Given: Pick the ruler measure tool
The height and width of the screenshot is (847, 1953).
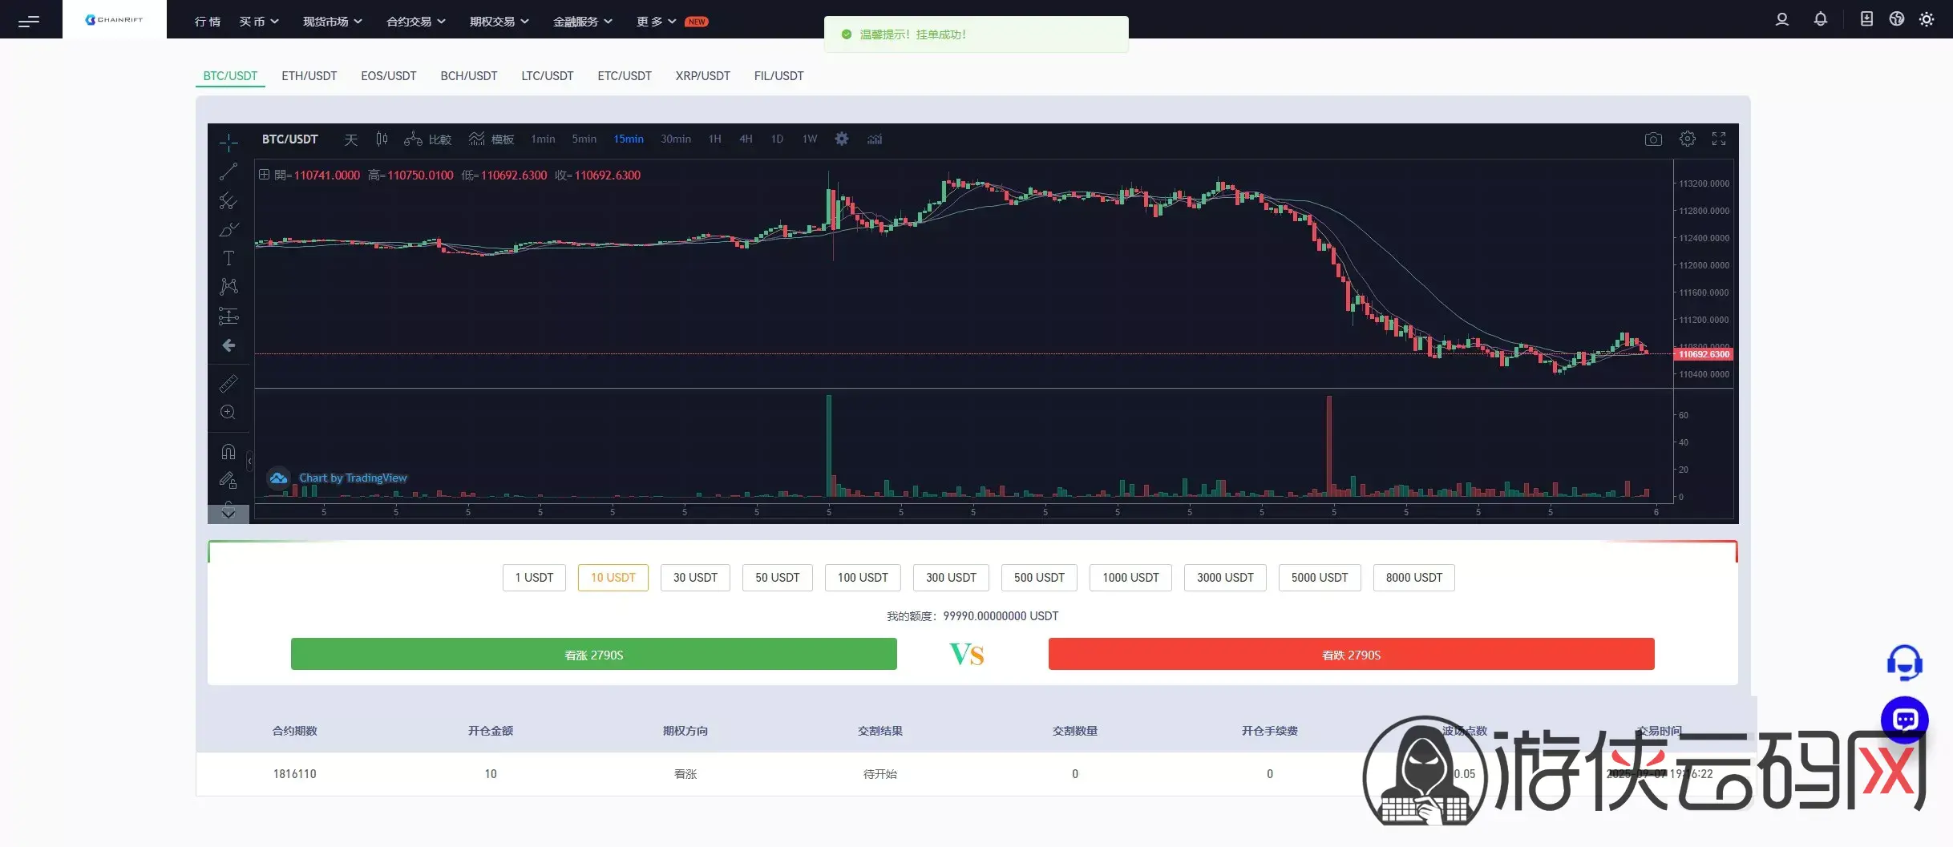Looking at the screenshot, I should point(228,384).
